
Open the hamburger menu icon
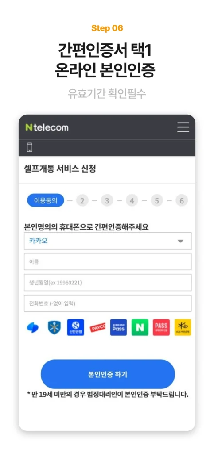(x=183, y=127)
